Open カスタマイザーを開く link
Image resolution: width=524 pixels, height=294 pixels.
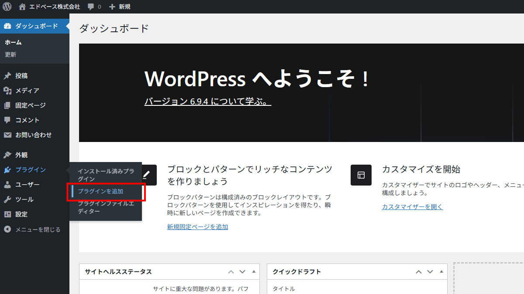pos(412,206)
